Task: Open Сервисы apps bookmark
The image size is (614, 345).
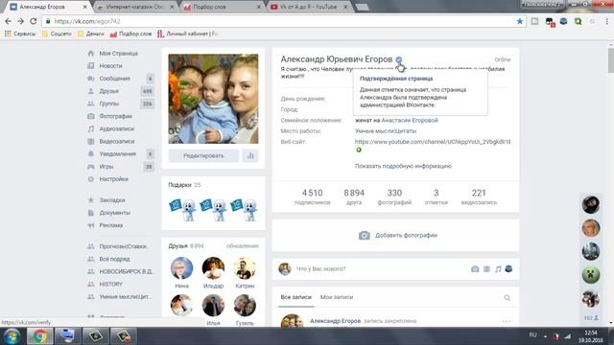Action: click(20, 34)
